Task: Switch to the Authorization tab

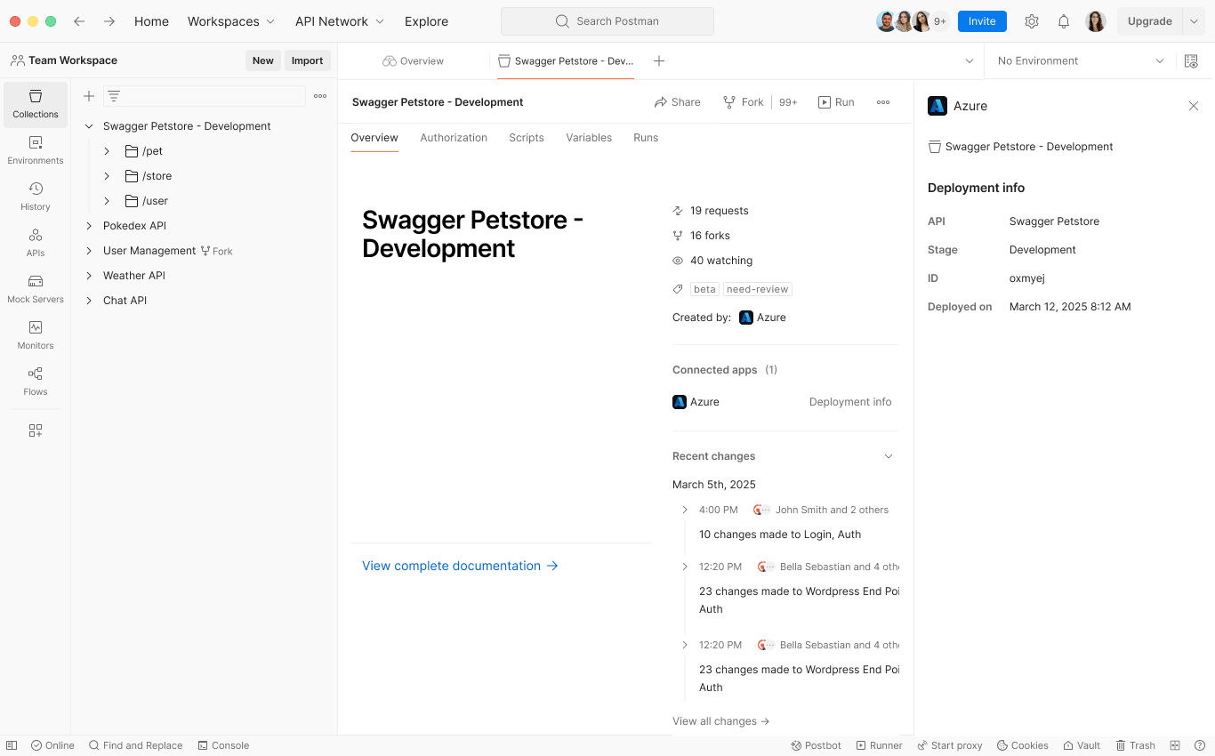Action: click(x=454, y=138)
